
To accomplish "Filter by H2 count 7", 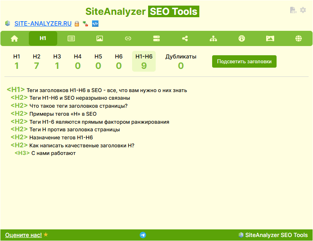I will pos(36,62).
